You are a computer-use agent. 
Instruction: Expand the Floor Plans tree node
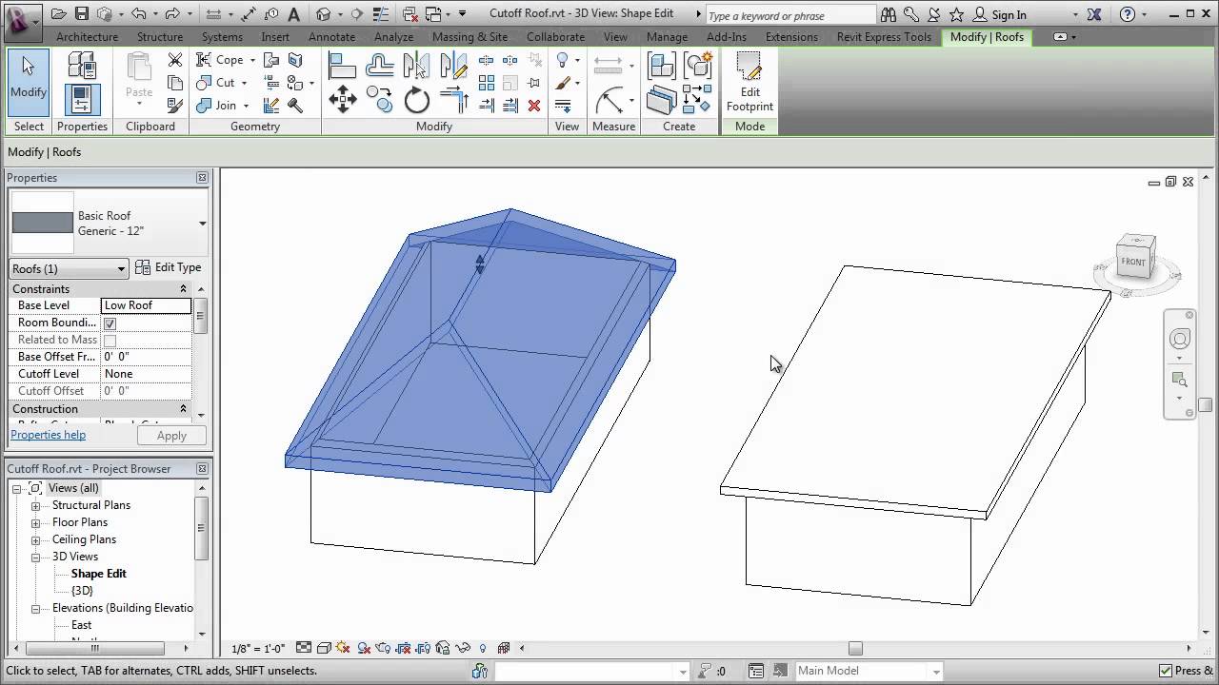pos(34,522)
